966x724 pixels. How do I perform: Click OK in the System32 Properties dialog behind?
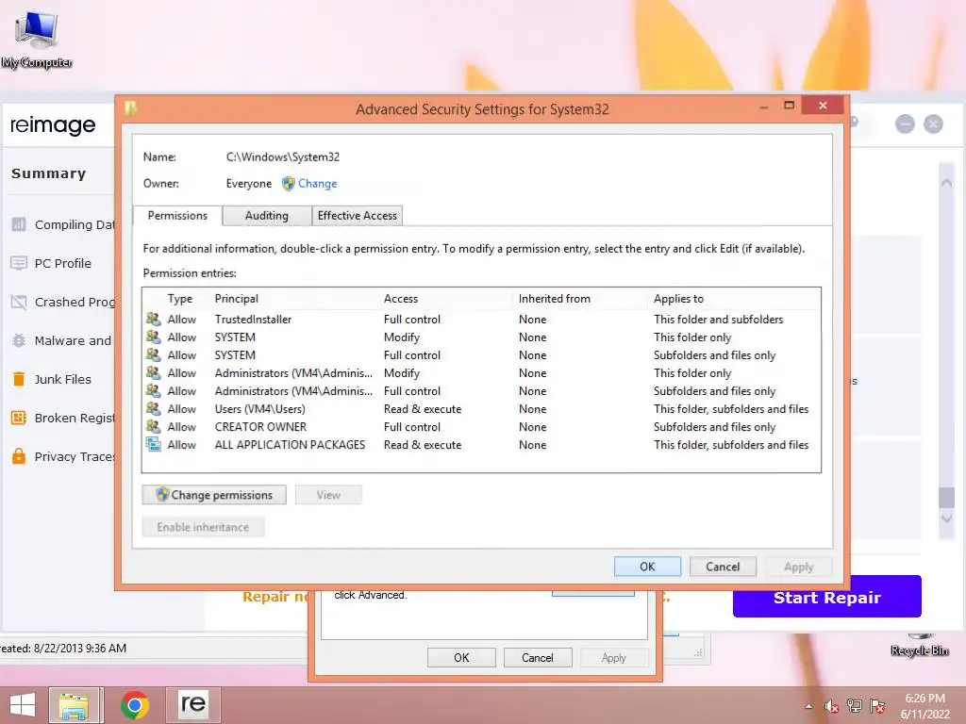tap(461, 657)
